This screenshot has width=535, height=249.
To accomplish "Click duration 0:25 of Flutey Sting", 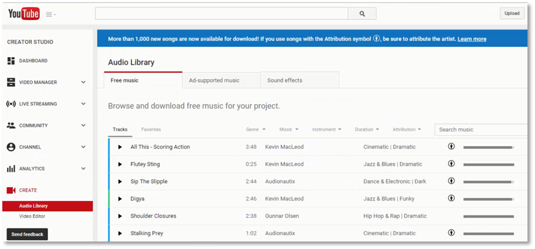I will point(251,164).
